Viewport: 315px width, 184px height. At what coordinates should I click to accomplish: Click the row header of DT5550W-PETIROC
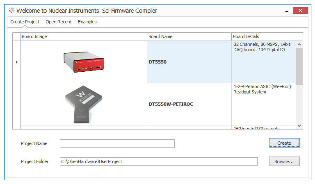tap(16, 104)
